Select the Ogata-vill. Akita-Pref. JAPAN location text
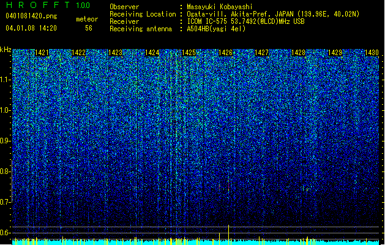Viewport: 385px width, 245px height. click(x=273, y=14)
